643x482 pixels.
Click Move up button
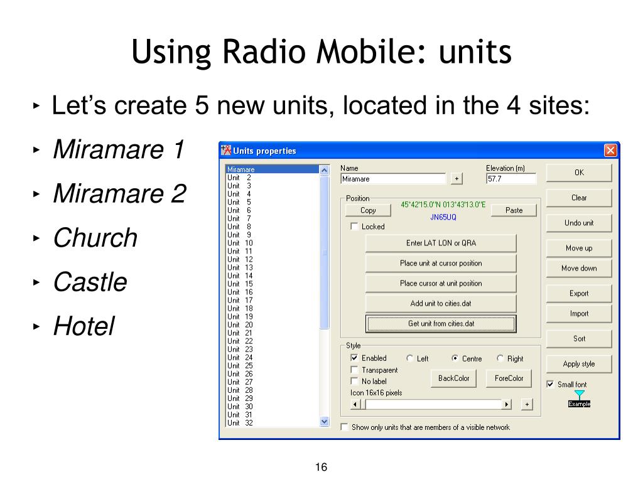point(579,248)
